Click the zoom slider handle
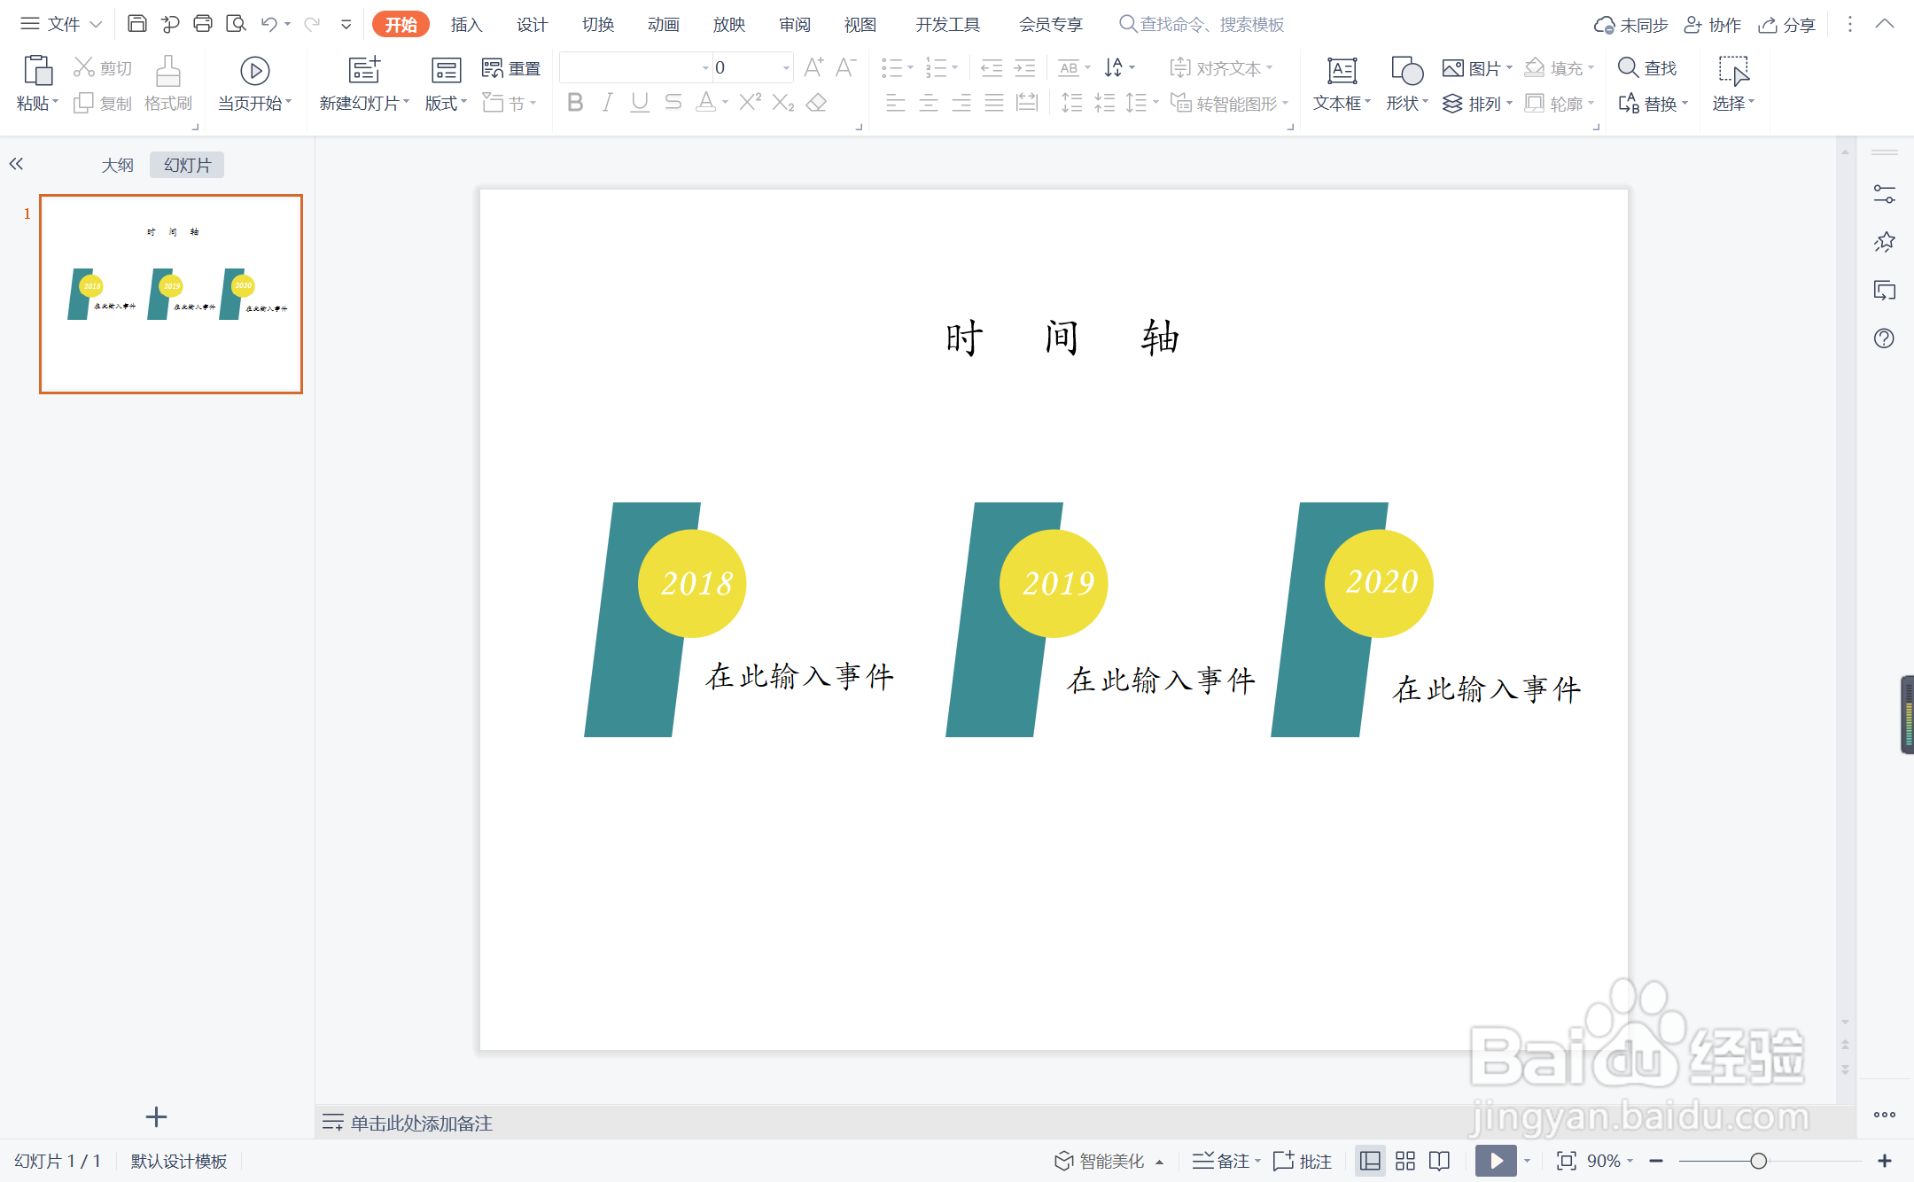Image resolution: width=1914 pixels, height=1182 pixels. [x=1759, y=1161]
